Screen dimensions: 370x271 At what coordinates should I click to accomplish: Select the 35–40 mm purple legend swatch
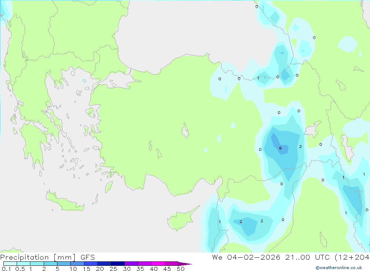(145, 264)
